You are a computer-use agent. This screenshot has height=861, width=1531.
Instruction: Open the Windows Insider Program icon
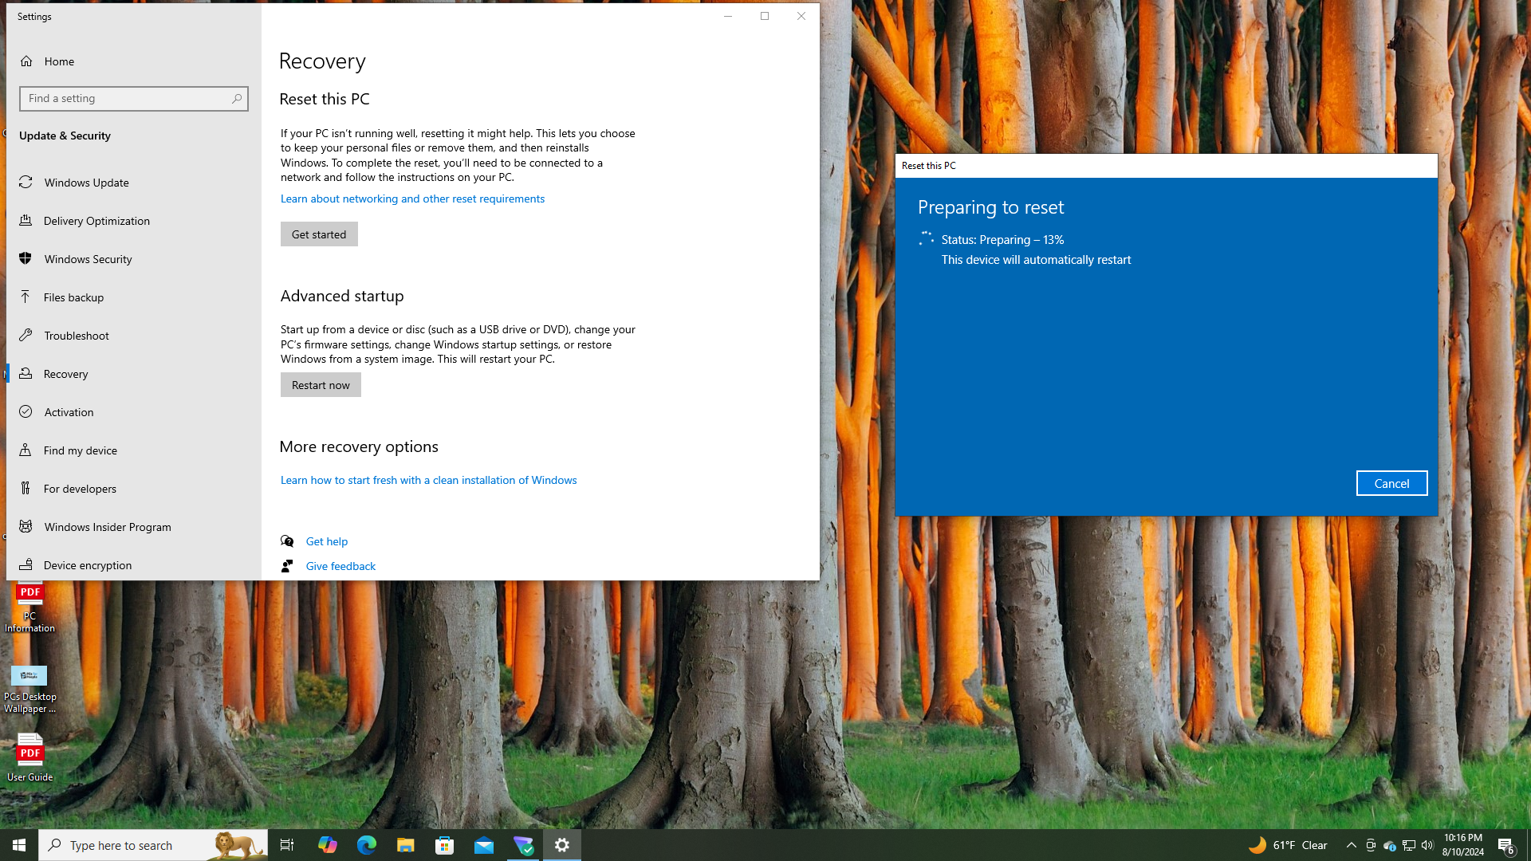[x=26, y=527]
